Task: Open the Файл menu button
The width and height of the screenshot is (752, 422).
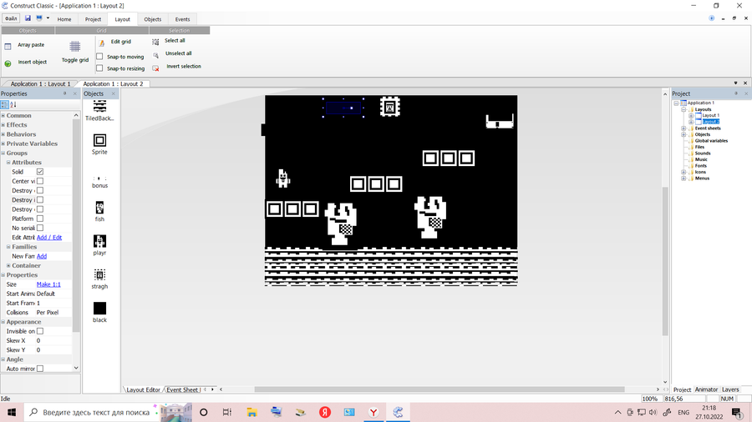Action: point(11,18)
